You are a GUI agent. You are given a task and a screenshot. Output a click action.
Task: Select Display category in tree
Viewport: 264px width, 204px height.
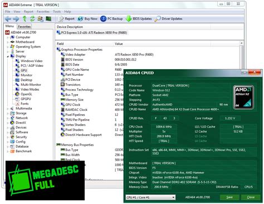point(18,56)
